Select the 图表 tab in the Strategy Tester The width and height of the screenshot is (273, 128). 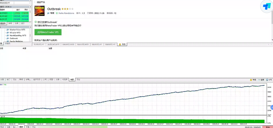pos(21,127)
